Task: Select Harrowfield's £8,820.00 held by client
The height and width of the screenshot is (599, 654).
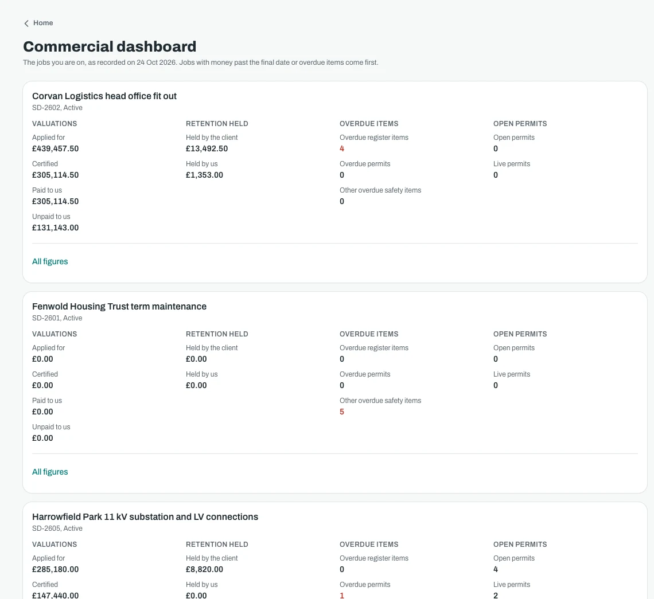Action: (x=204, y=569)
